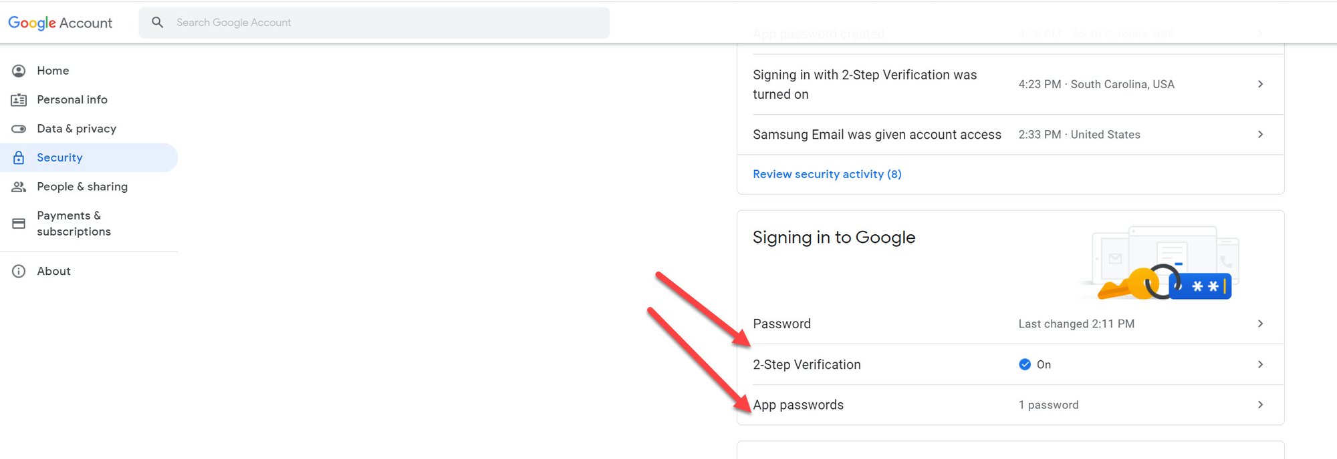Click the search magnifier icon

tap(157, 22)
